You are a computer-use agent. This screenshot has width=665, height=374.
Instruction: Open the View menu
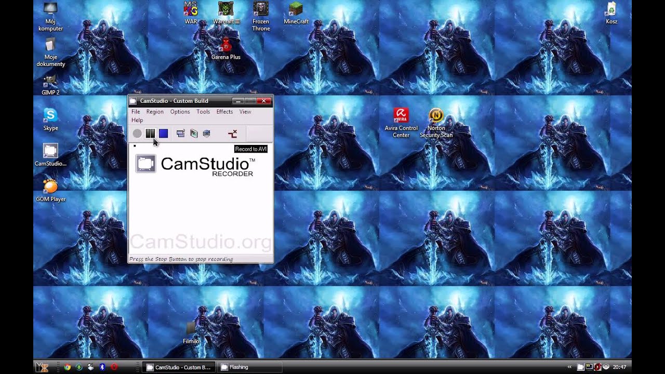click(x=245, y=112)
